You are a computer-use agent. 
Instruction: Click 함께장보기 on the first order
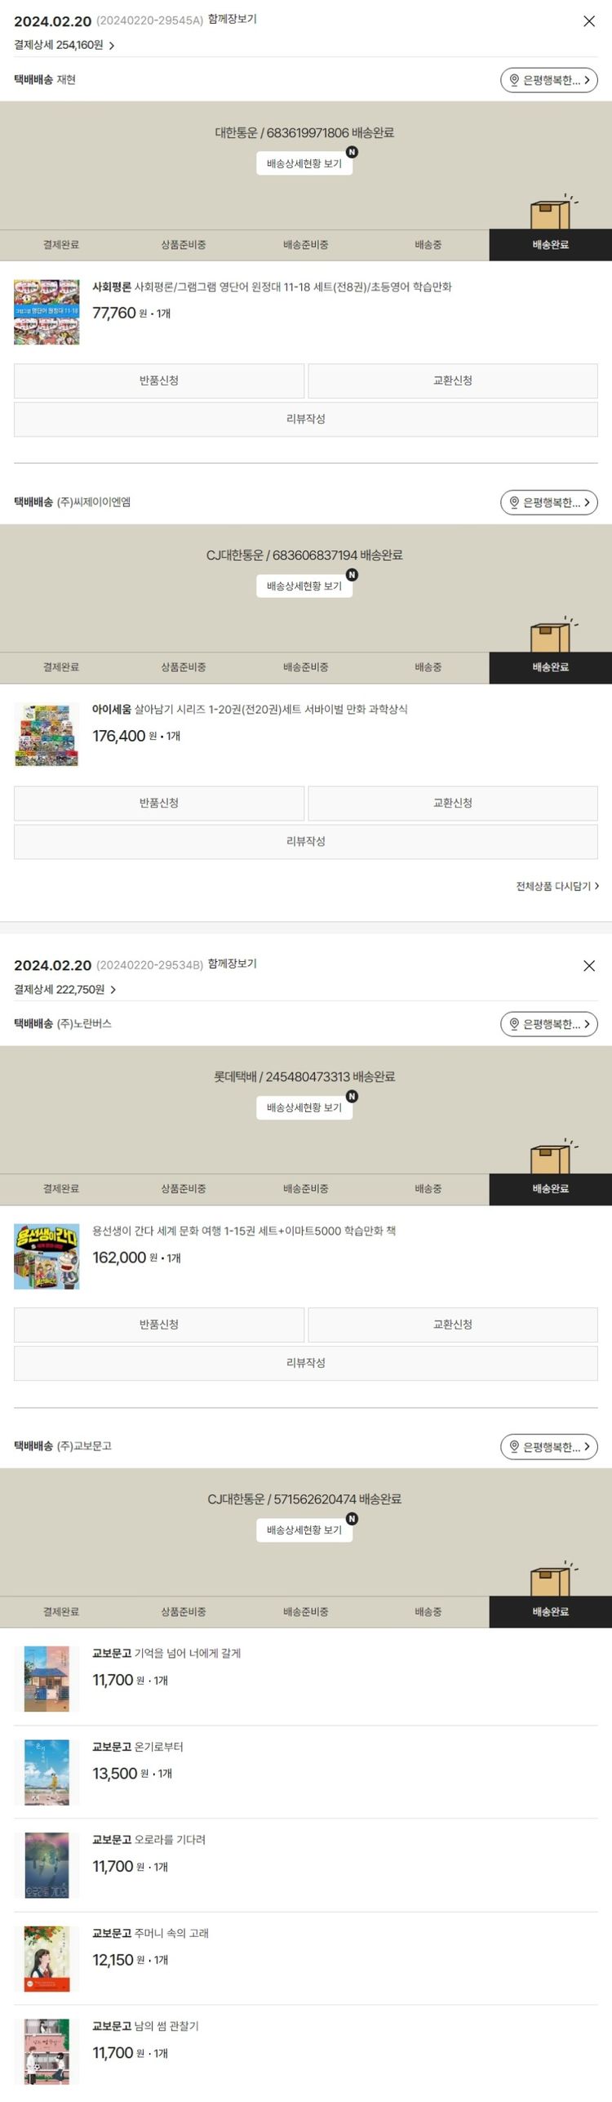(x=233, y=20)
